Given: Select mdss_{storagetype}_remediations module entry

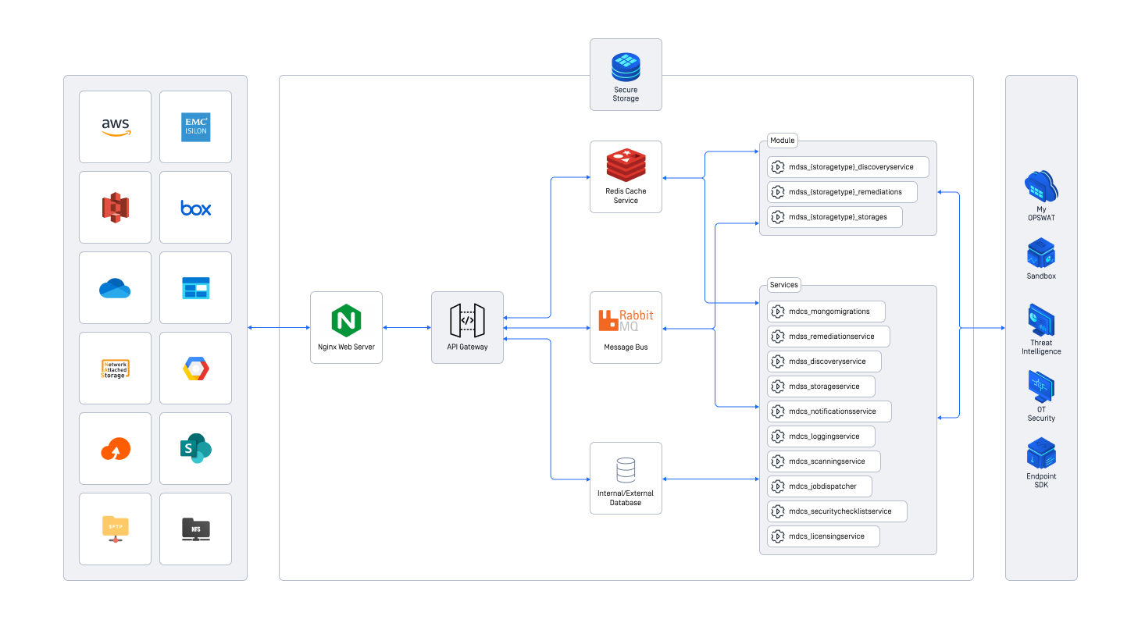Looking at the screenshot, I should (842, 192).
